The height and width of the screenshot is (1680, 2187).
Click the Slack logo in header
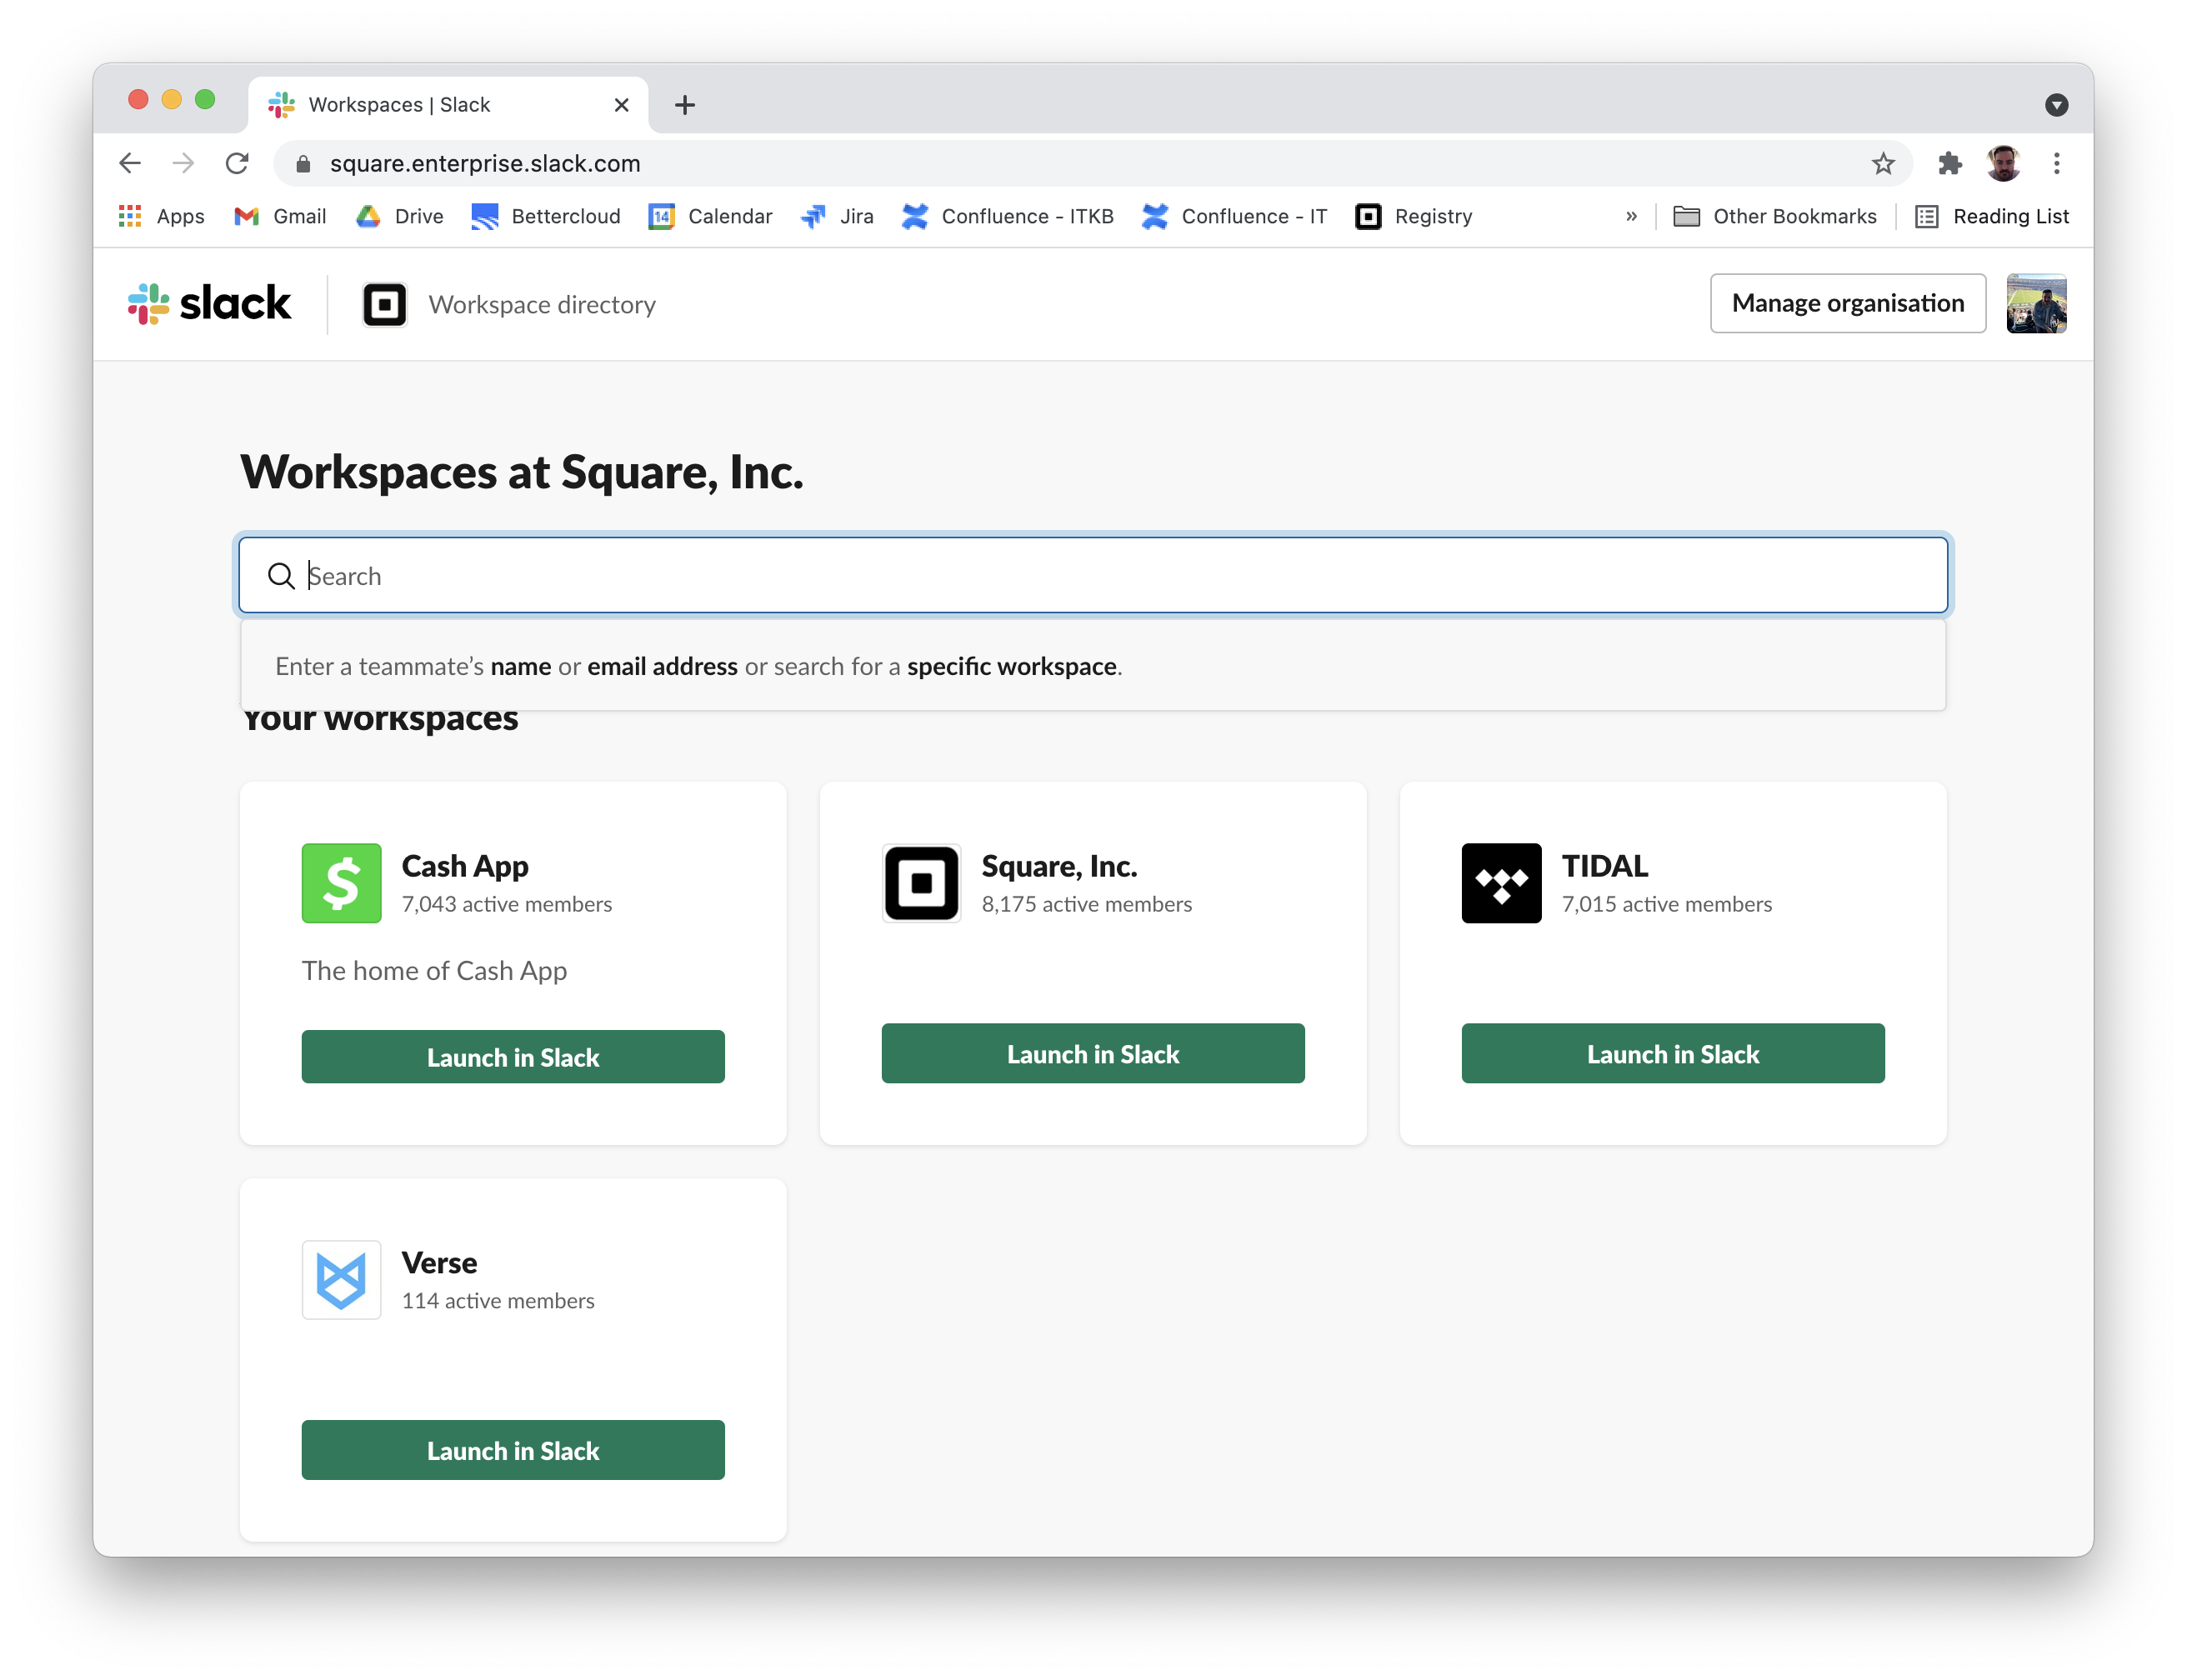[x=209, y=303]
